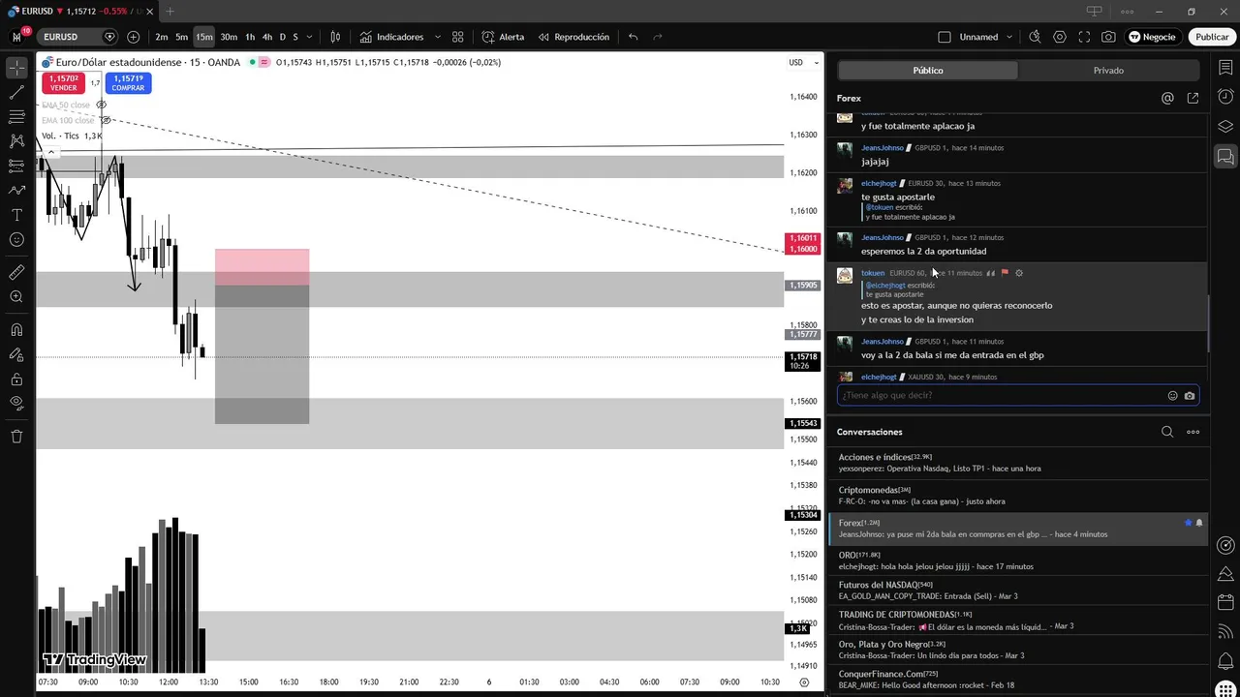Screen dimensions: 1240x697
Task: Toggle visibility of EMA 50 close
Action: [x=102, y=105]
